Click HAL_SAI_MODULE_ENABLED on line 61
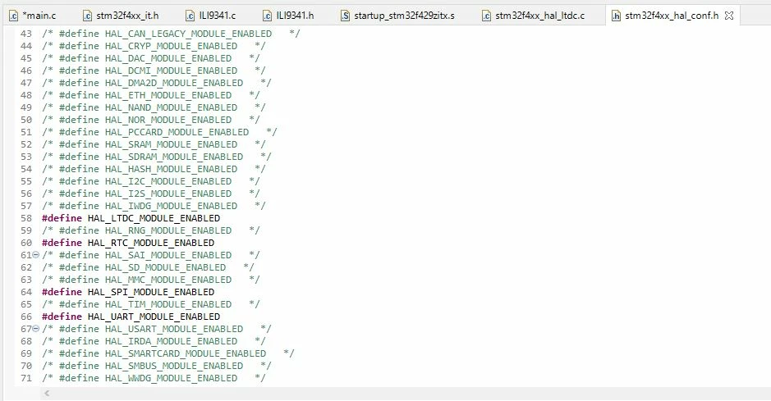 pyautogui.click(x=168, y=255)
